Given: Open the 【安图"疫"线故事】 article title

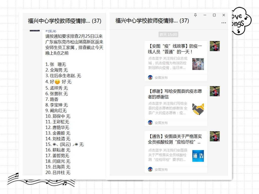Looking at the screenshot, I should coord(175,49).
